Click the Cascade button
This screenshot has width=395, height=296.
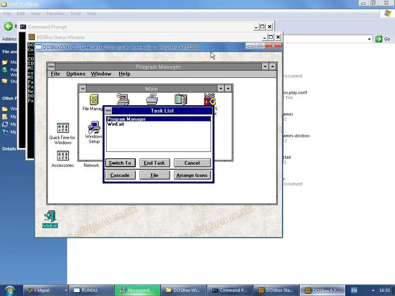(x=120, y=175)
